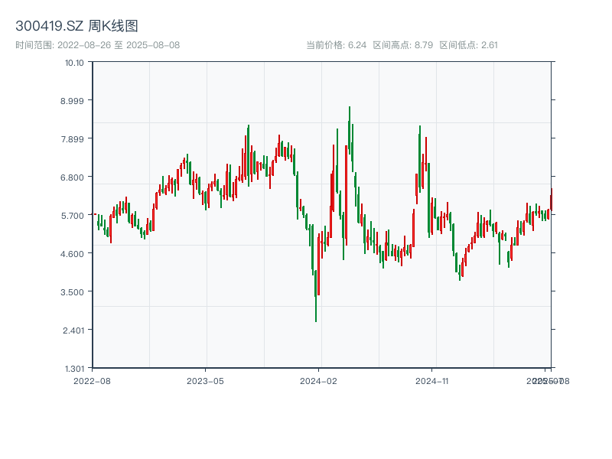Click the 区间高点 8.79 label

pos(402,45)
